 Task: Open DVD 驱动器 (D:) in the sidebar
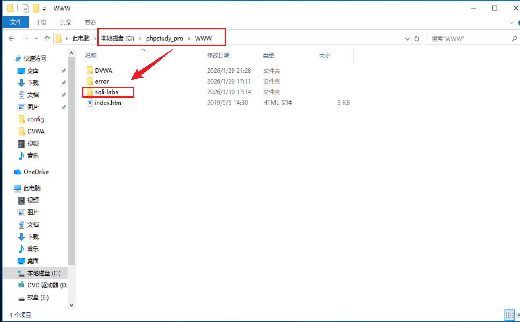(x=42, y=285)
